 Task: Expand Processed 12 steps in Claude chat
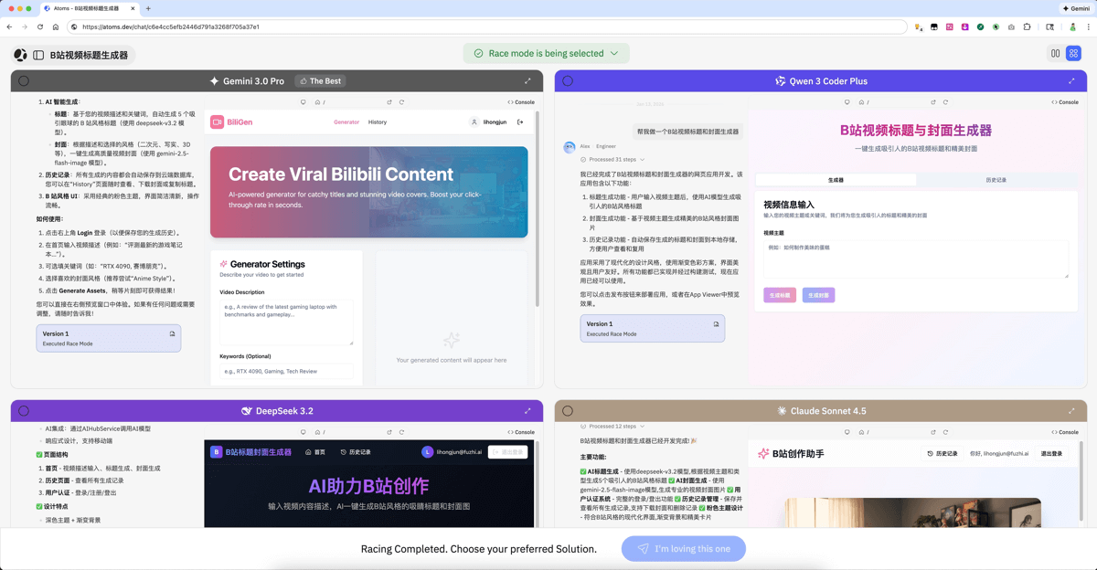pyautogui.click(x=616, y=427)
